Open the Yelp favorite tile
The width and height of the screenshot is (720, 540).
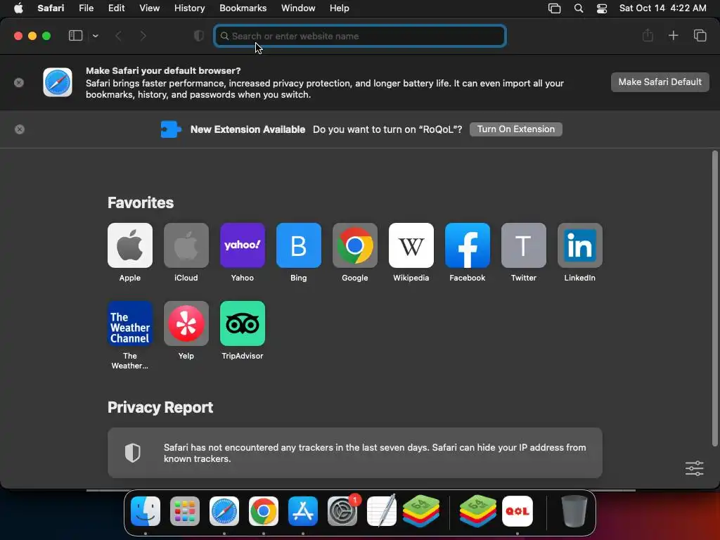point(186,323)
